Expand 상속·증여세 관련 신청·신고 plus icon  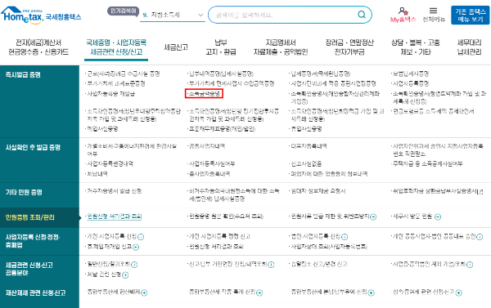(459, 292)
